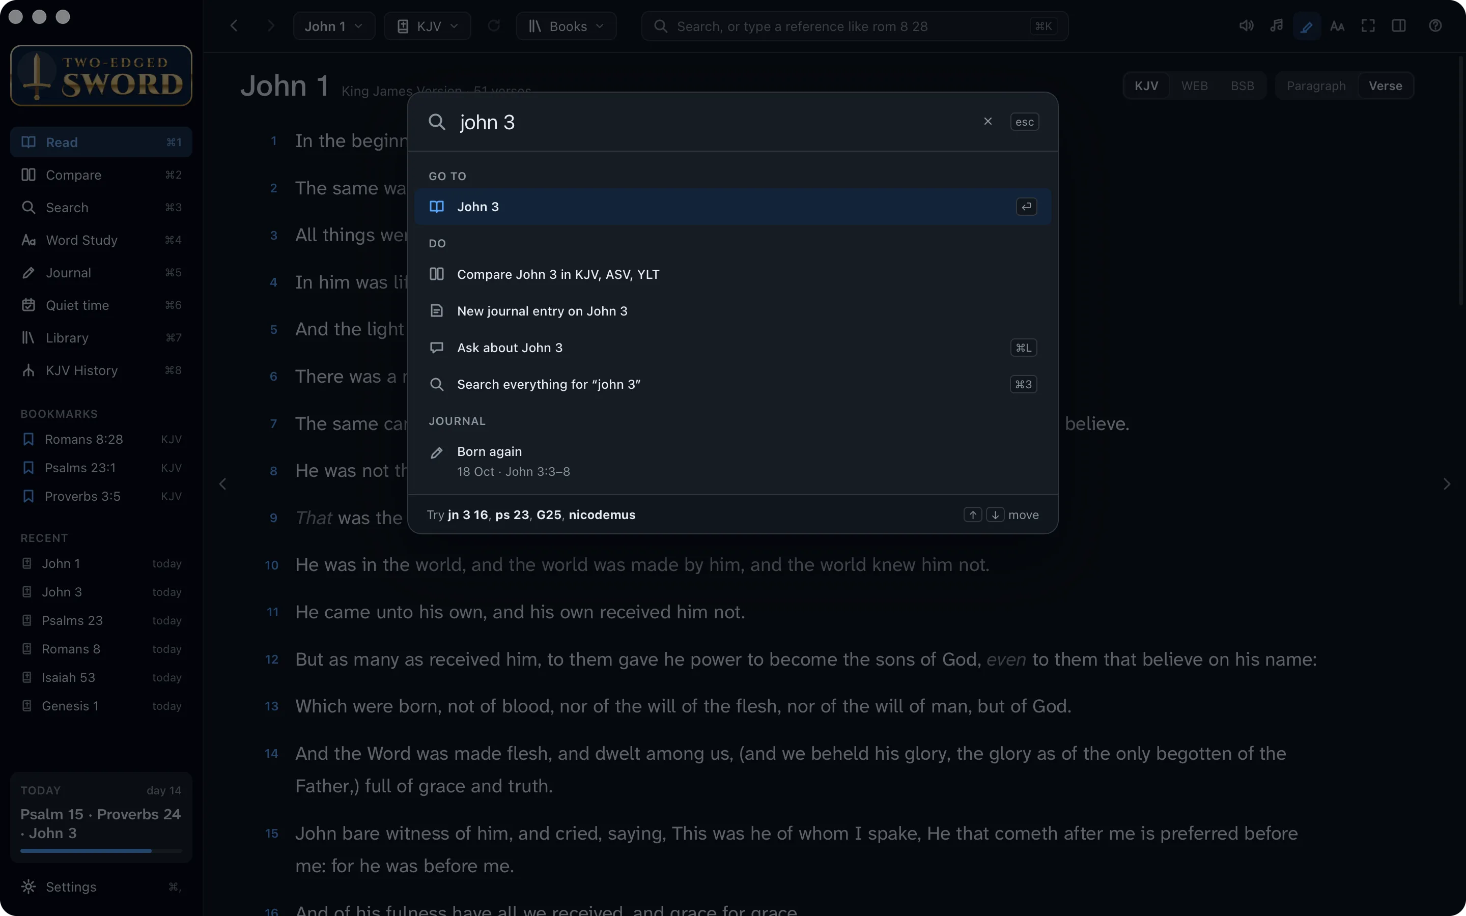Viewport: 1466px width, 916px height.
Task: Click the esc key button in the palette
Action: tap(1024, 122)
